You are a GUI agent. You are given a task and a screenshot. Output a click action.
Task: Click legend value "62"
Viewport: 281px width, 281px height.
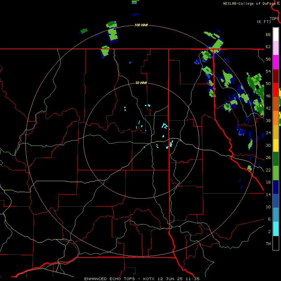click(268, 47)
